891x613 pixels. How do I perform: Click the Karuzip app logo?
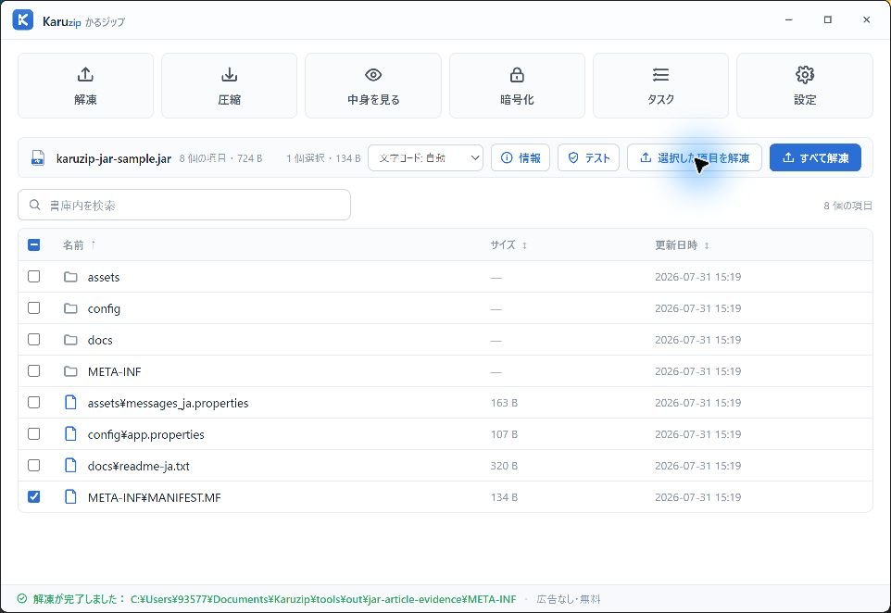coord(23,19)
